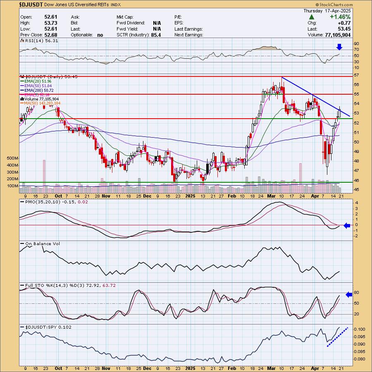Image resolution: width=372 pixels, height=372 pixels.
Task: Click the Next Earnings label
Action: pyautogui.click(x=189, y=35)
